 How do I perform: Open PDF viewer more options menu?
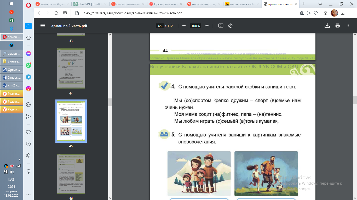[x=348, y=26]
